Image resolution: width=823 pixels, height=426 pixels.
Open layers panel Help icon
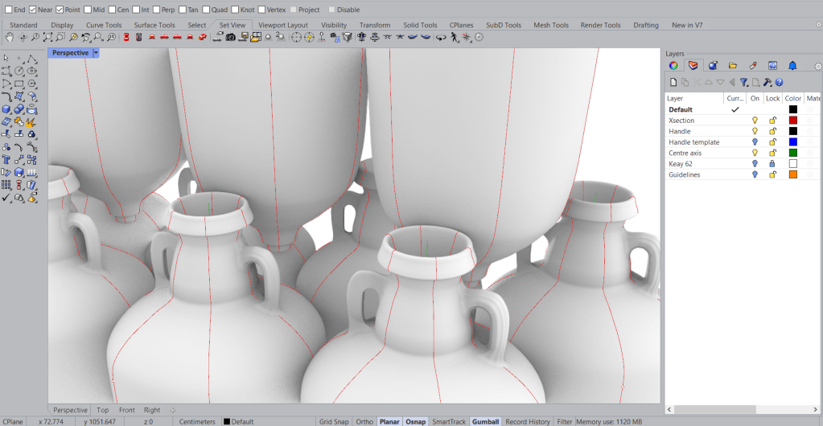pyautogui.click(x=779, y=82)
